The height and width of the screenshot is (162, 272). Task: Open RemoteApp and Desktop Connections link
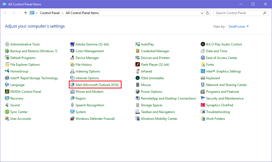coord(168,98)
